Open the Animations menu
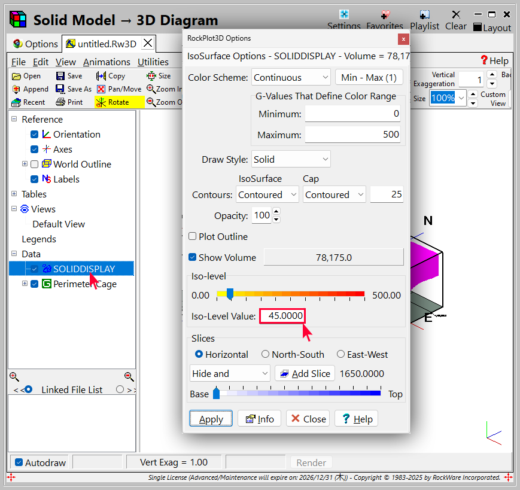520x490 pixels. (107, 62)
